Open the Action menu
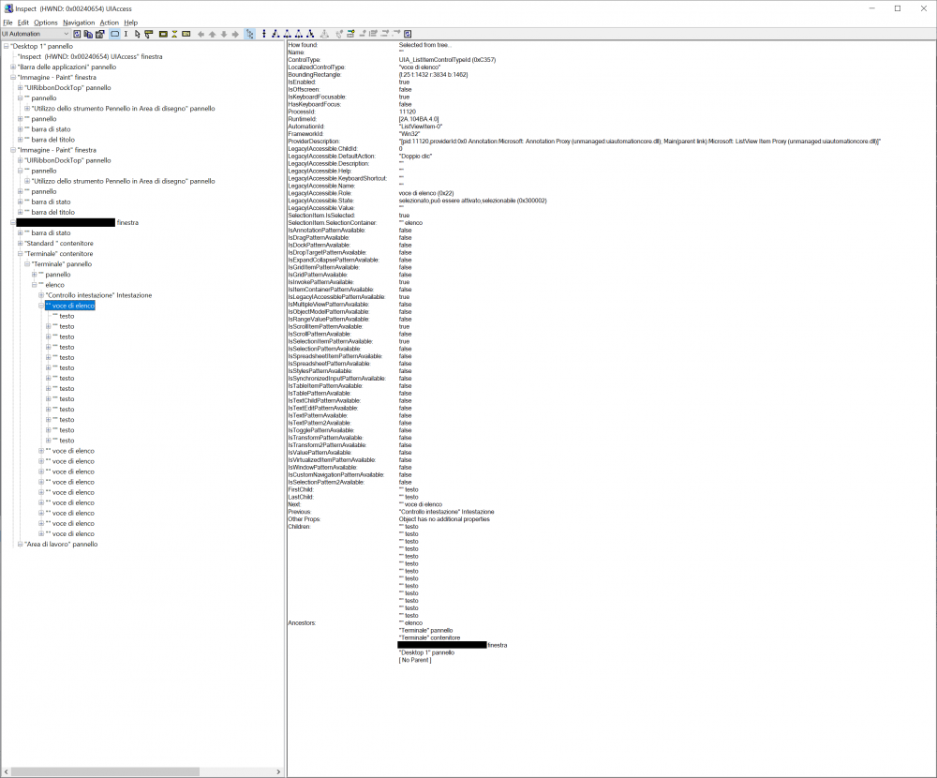This screenshot has width=937, height=778. pos(110,22)
